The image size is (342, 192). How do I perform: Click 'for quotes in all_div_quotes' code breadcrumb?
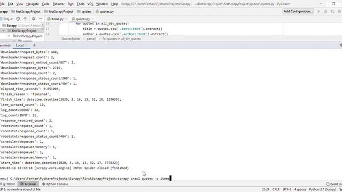[121, 39]
